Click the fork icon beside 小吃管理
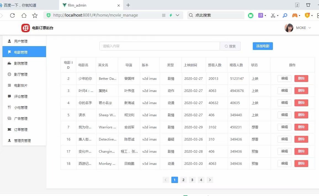Viewport: 319px width, 196px height. 9,107
